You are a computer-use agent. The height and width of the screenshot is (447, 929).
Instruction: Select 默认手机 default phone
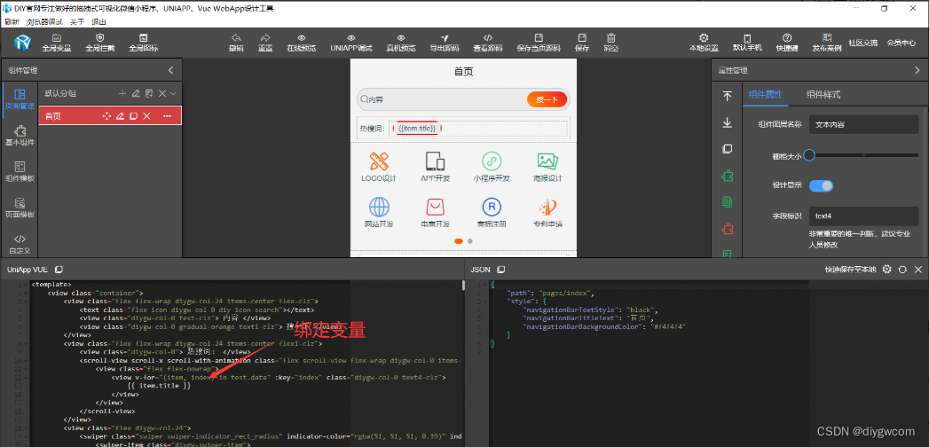pyautogui.click(x=747, y=43)
